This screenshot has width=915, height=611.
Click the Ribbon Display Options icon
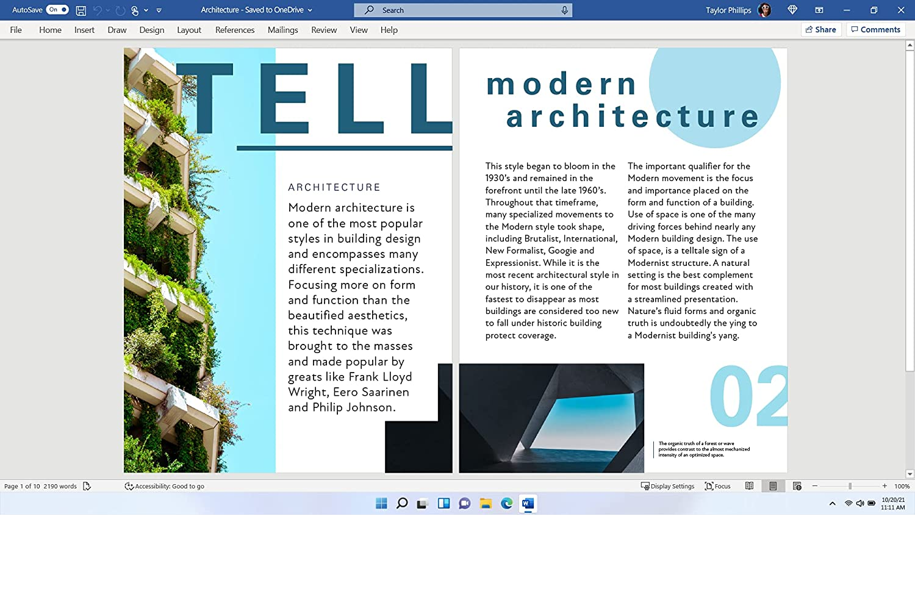[819, 10]
